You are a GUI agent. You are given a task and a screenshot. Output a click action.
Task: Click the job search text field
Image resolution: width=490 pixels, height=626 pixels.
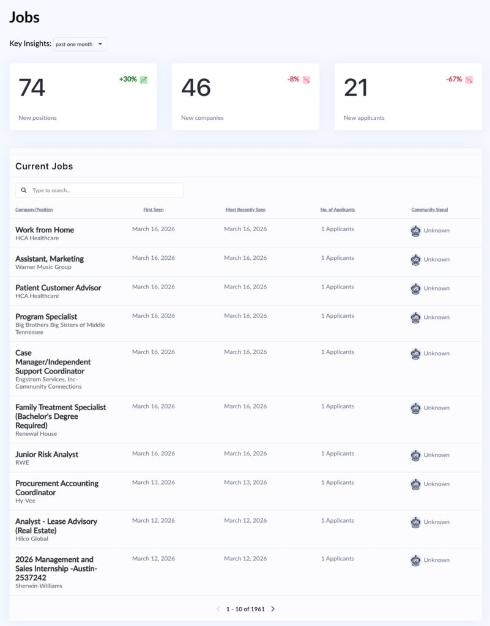click(104, 190)
